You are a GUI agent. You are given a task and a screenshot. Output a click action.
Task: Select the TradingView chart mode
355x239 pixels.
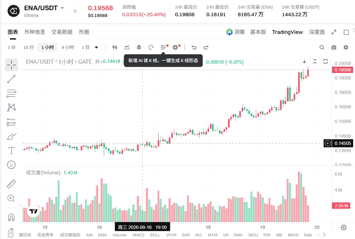coord(287,32)
